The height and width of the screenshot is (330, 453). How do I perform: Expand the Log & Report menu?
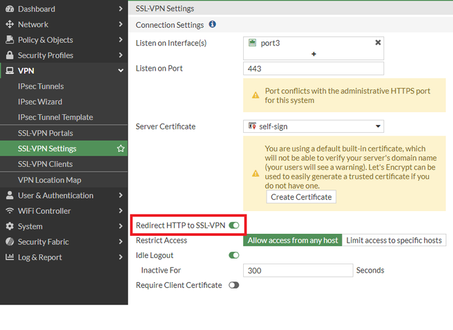(121, 257)
